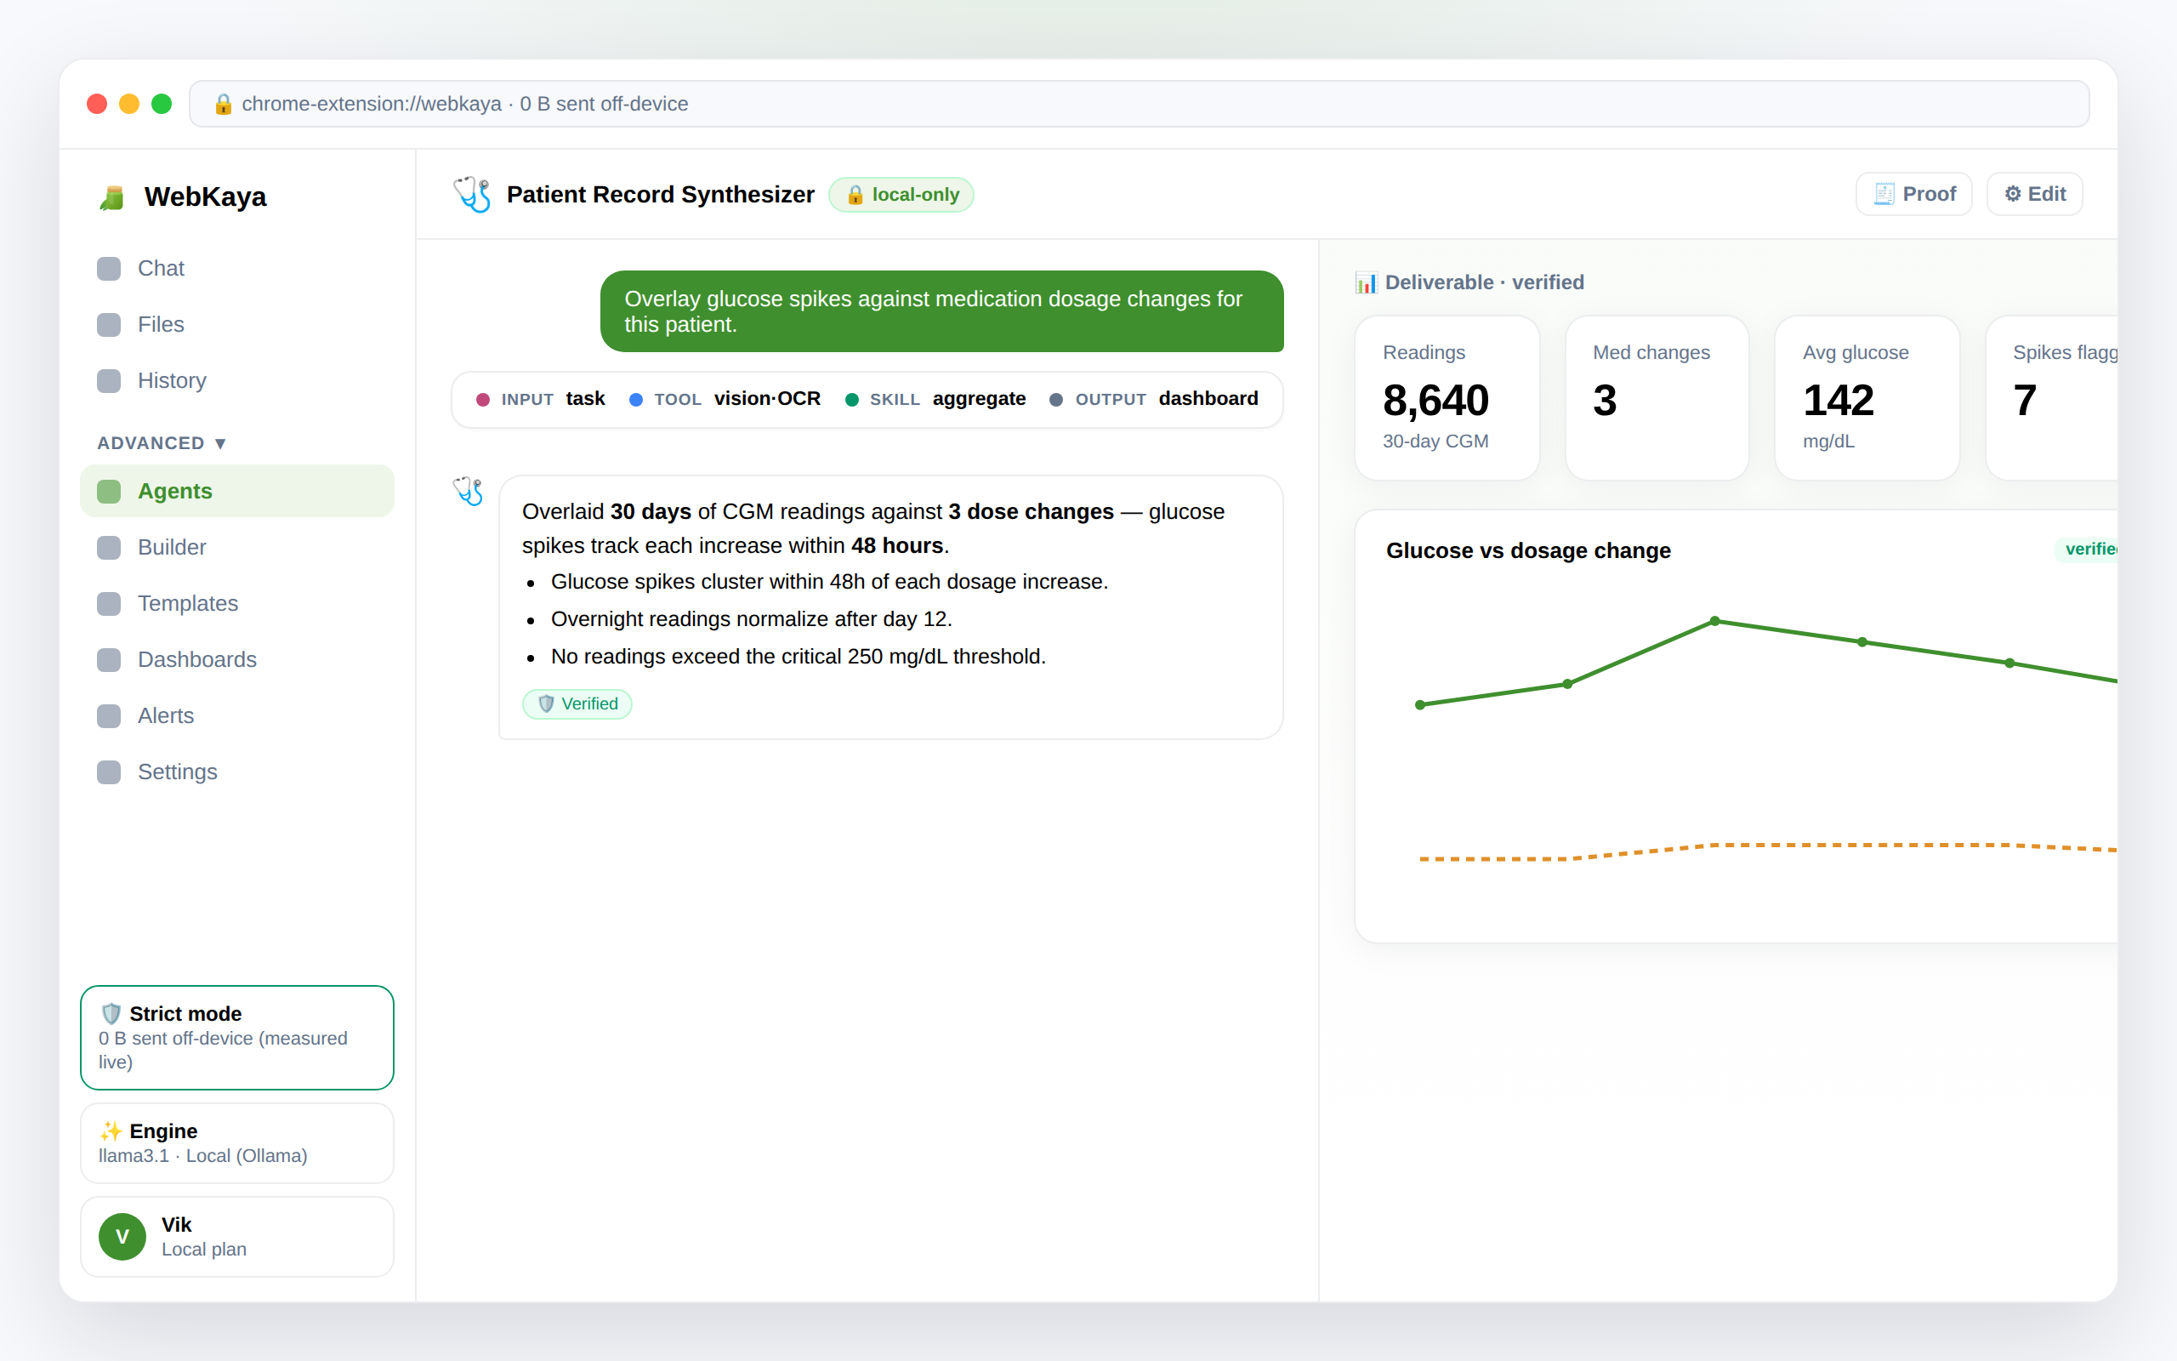The height and width of the screenshot is (1361, 2177).
Task: Select the peak point on glucose line chart
Action: pyautogui.click(x=1714, y=621)
